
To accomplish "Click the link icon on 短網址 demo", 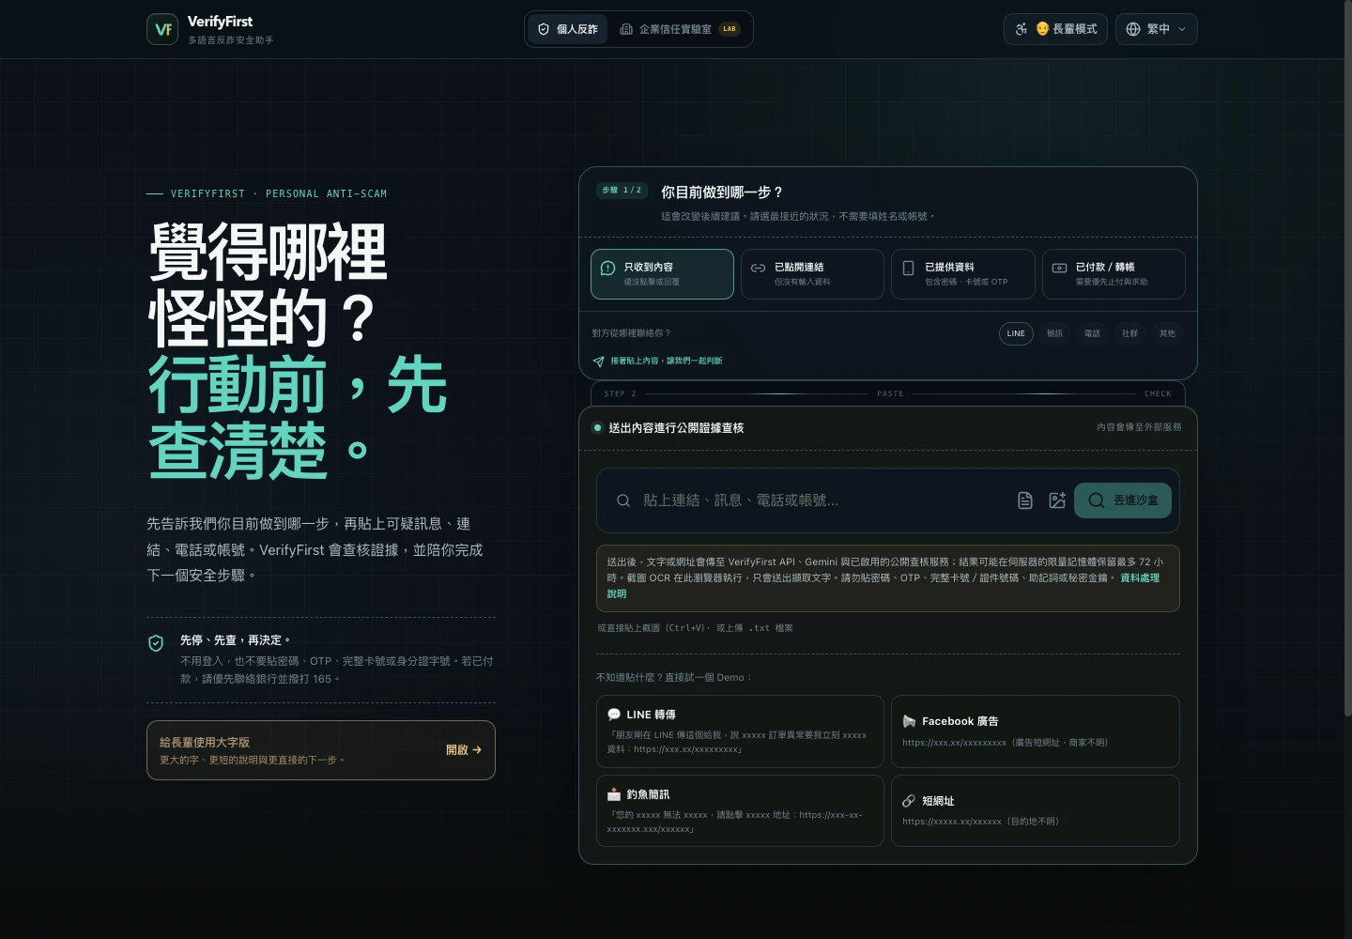I will point(908,801).
